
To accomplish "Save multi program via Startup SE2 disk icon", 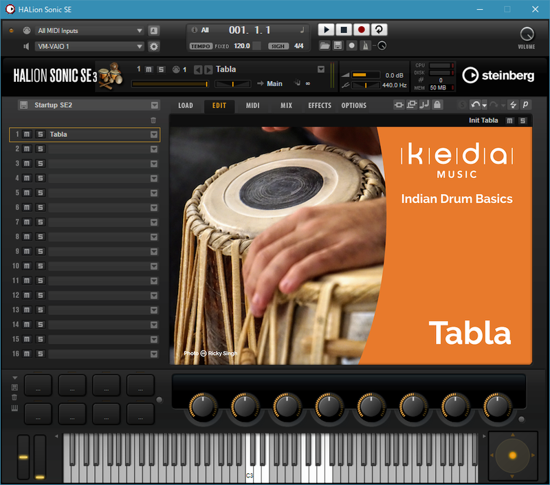I will (x=24, y=105).
